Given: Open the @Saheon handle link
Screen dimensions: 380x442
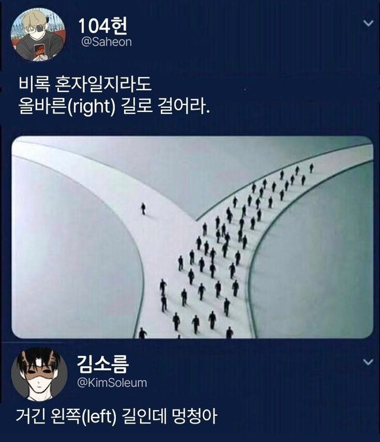Looking at the screenshot, I should pos(106,42).
